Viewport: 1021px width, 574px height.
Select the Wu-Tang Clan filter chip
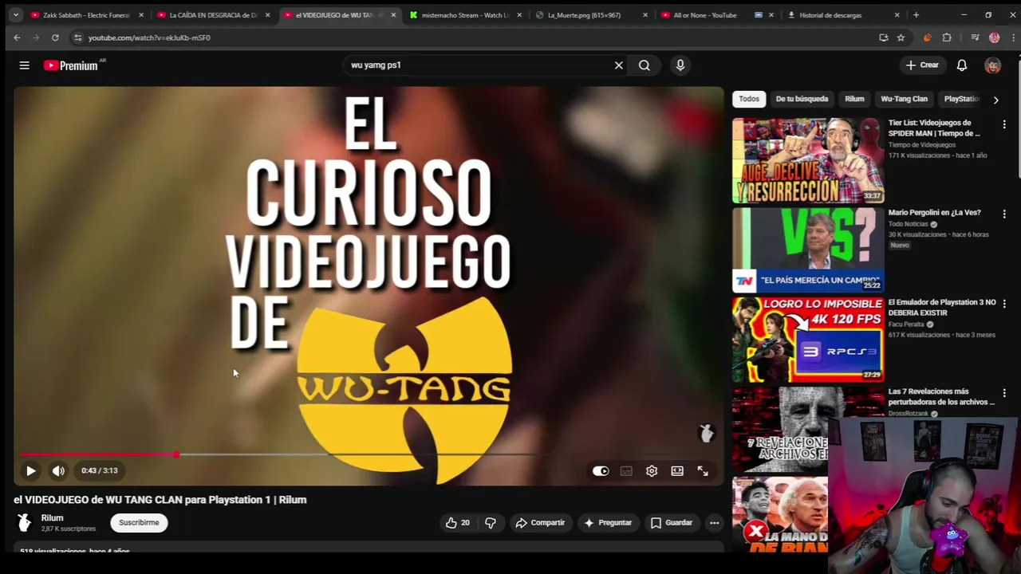click(x=904, y=99)
